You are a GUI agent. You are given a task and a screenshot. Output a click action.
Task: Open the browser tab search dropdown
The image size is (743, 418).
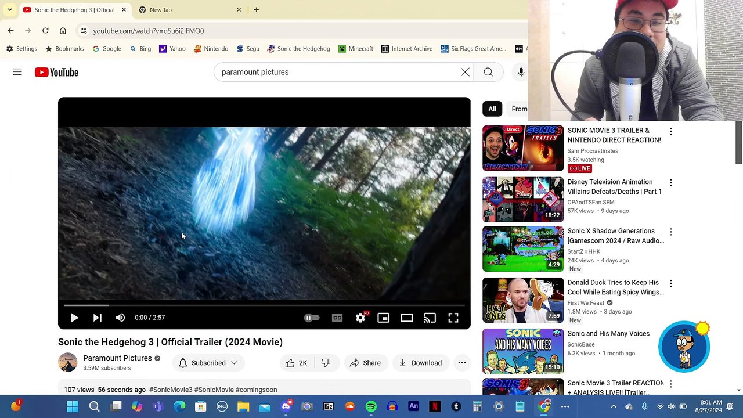(x=10, y=10)
